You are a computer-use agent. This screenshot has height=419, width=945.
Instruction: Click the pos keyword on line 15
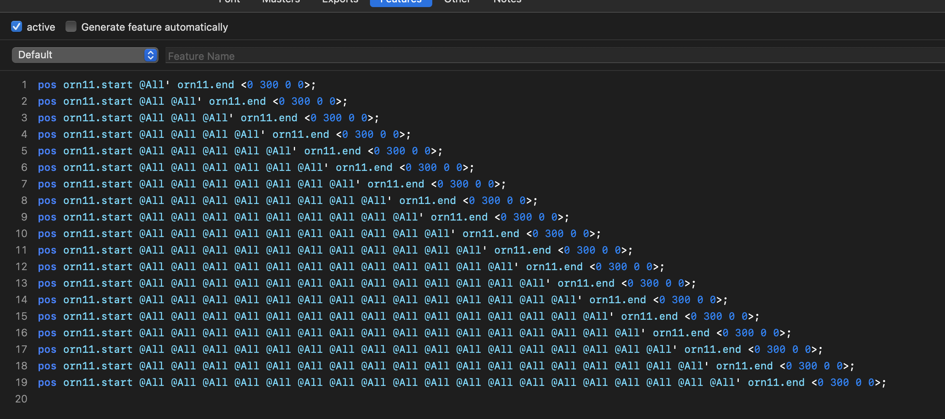coord(47,317)
